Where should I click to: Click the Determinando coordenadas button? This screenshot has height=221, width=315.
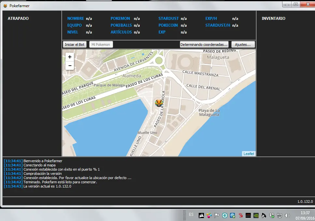tap(204, 45)
